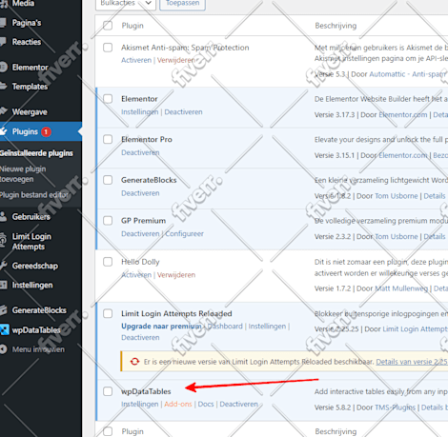This screenshot has height=437, width=448.
Task: Open the Bulkacties dropdown
Action: tap(126, 4)
